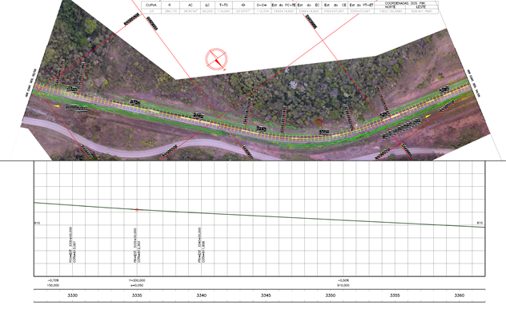Click station label 3345 on the axis
This screenshot has height=321, width=506.
pyautogui.click(x=266, y=295)
